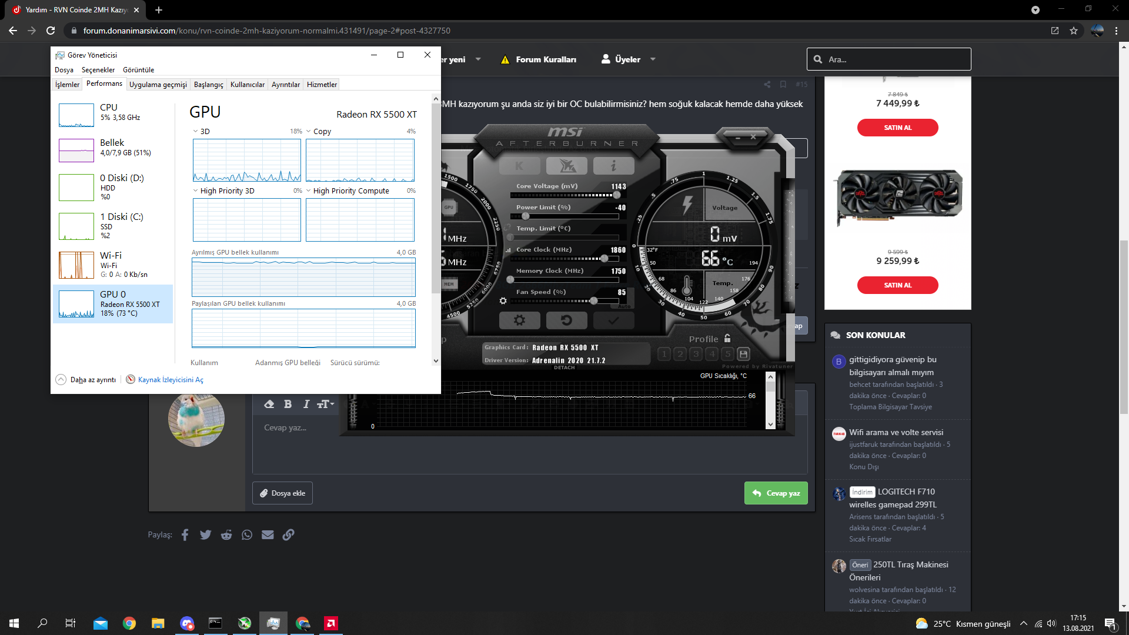This screenshot has width=1129, height=635.
Task: Select 0 Diski (D:) in the sidebar
Action: pyautogui.click(x=113, y=187)
